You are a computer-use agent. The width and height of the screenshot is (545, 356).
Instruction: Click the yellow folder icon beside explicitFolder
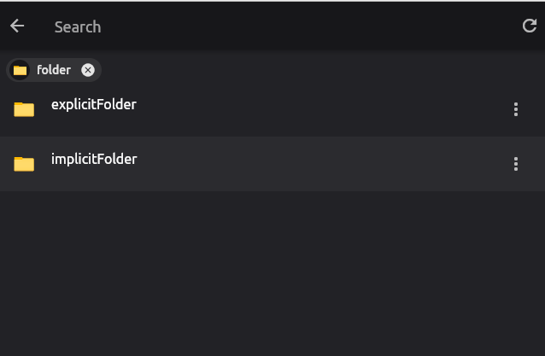coord(24,109)
